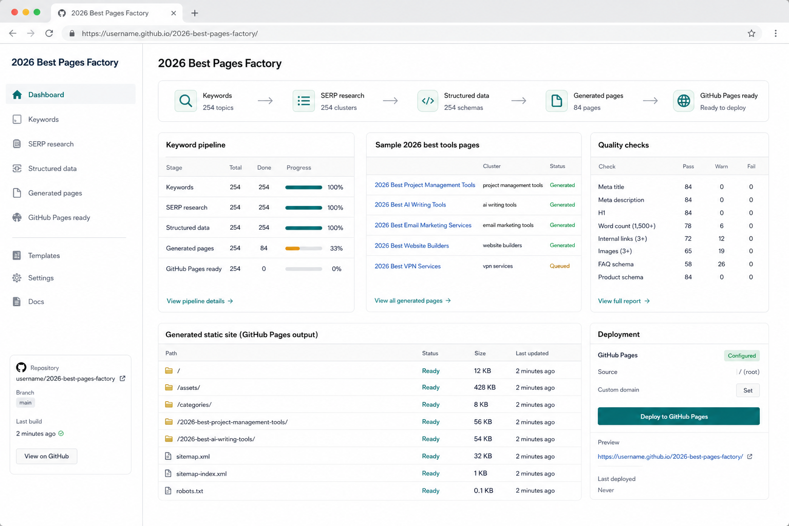This screenshot has height=526, width=789.
Task: Click the folder icon for /categories/ row
Action: pyautogui.click(x=168, y=404)
